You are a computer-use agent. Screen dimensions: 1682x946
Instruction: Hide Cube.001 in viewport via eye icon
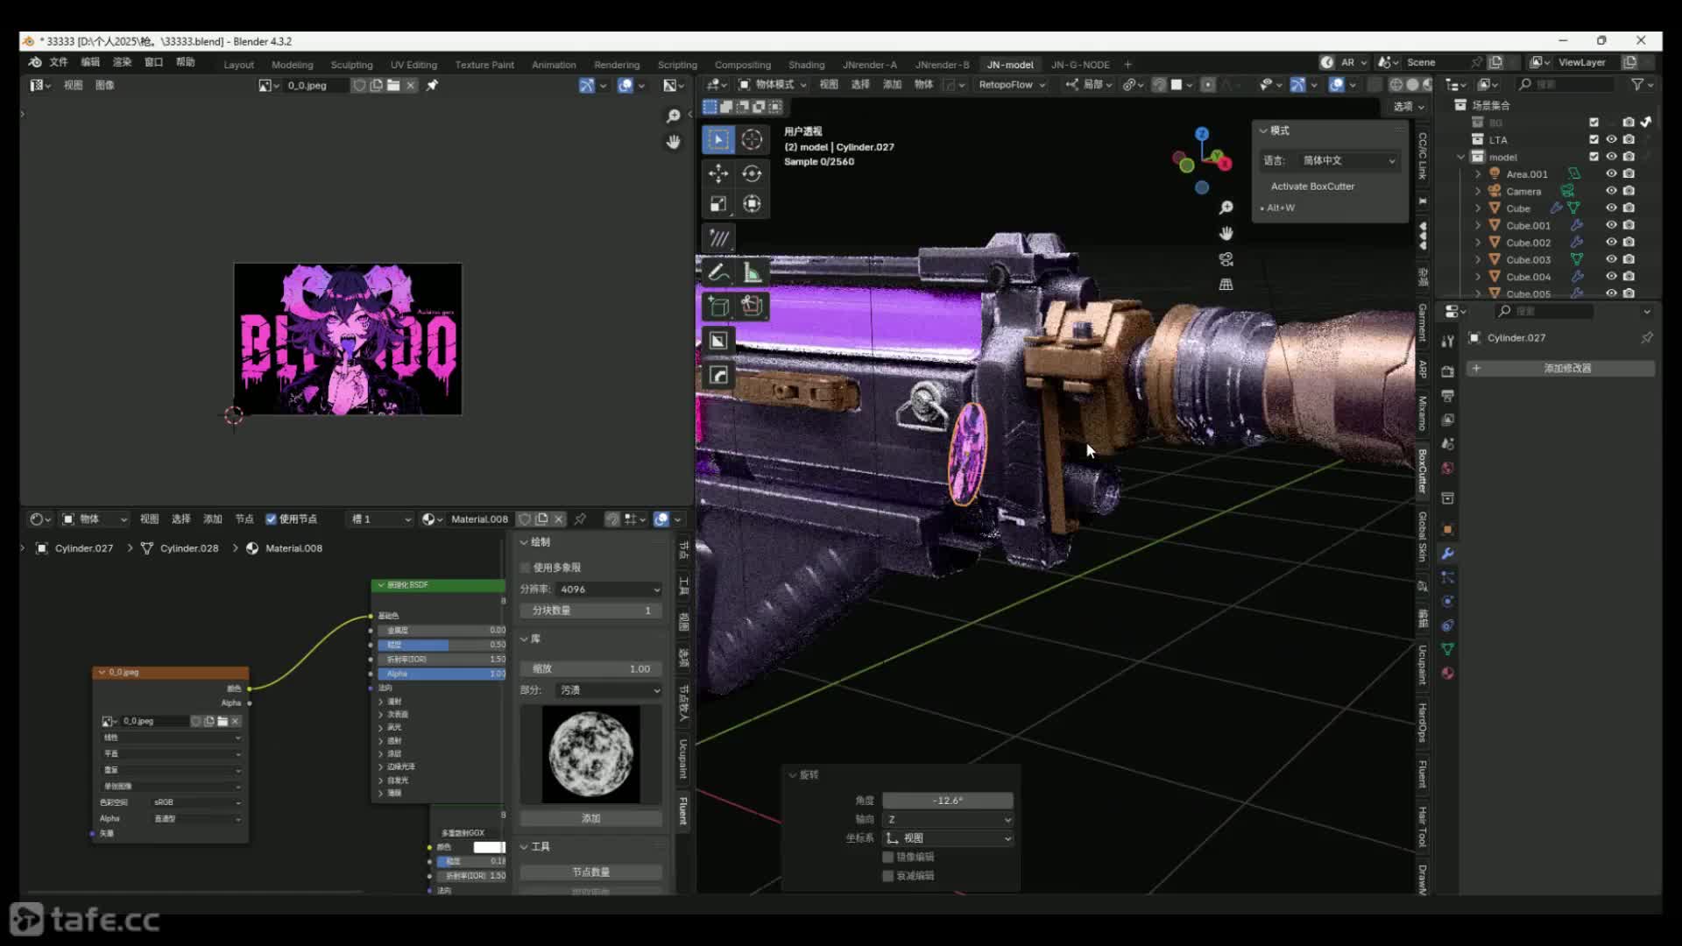coord(1611,225)
